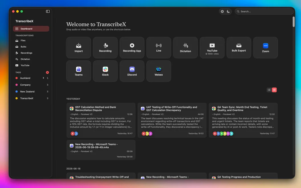Open UAT Testing of Write-Off card
The height and width of the screenshot is (188, 301).
tap(172, 120)
